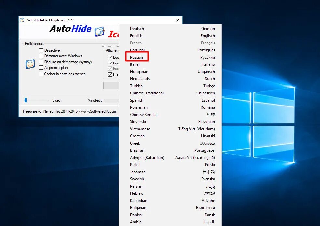
Task: Select Japanese language entry
Action: coord(170,172)
